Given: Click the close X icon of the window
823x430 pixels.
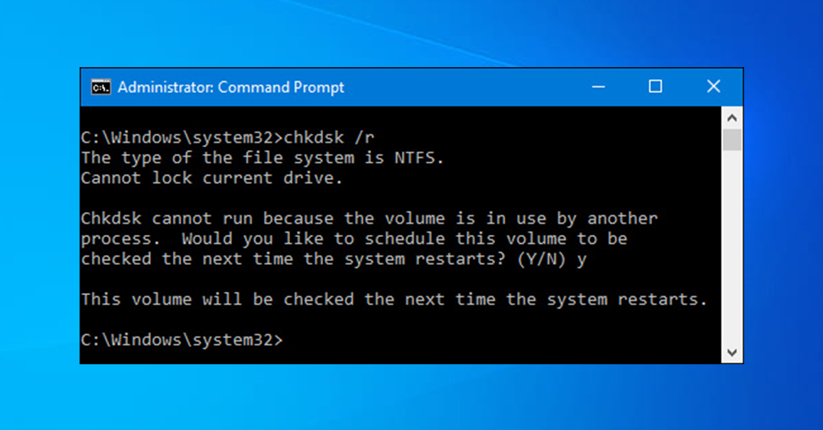Looking at the screenshot, I should click(713, 86).
